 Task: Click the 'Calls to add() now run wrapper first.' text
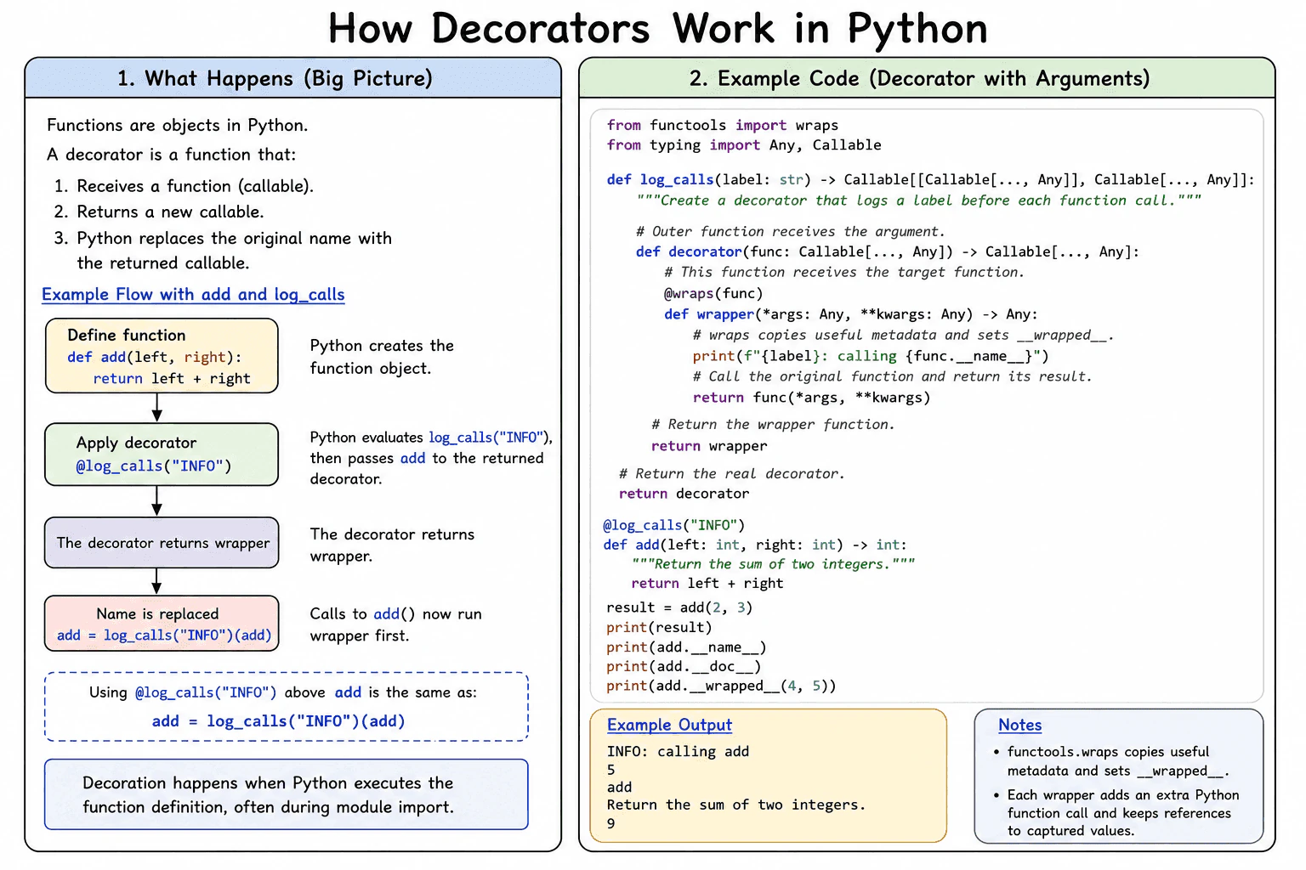tap(395, 624)
